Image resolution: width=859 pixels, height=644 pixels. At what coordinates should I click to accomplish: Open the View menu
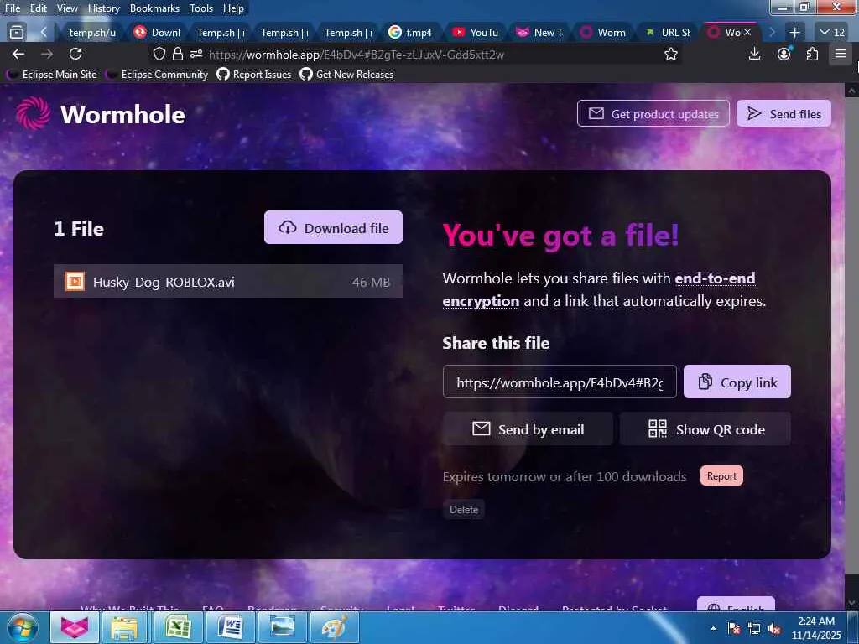tap(67, 8)
